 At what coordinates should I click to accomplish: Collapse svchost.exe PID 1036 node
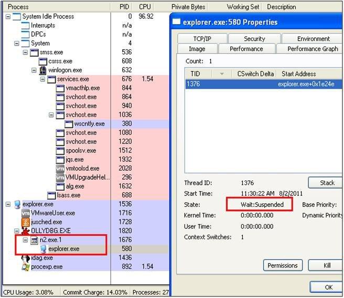(x=51, y=115)
